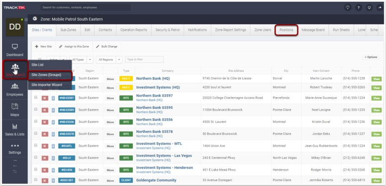
Task: Click blue plus icon for Northern Bank 03597
Action: point(53,98)
